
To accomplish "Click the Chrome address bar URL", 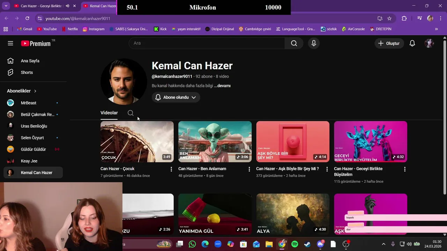I will click(x=78, y=18).
